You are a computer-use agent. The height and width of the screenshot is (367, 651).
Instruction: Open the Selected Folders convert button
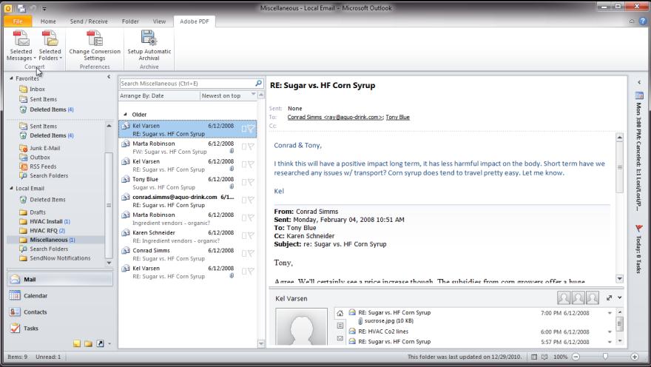(x=50, y=46)
